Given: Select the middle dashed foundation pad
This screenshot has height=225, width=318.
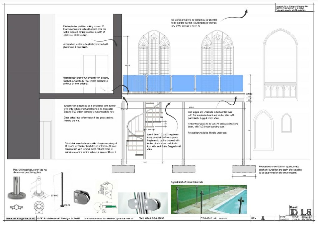Looking at the screenshot, I should [184, 169].
